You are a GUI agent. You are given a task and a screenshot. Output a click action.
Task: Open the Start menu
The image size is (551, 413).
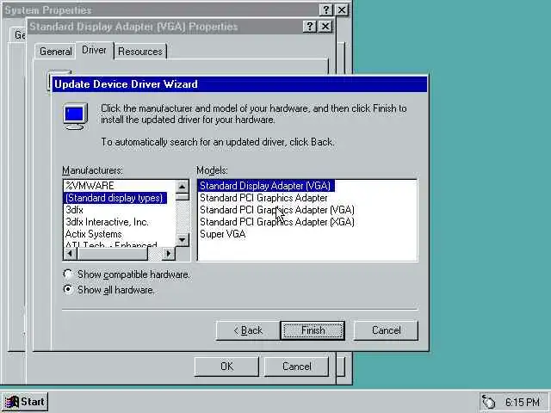(x=25, y=402)
